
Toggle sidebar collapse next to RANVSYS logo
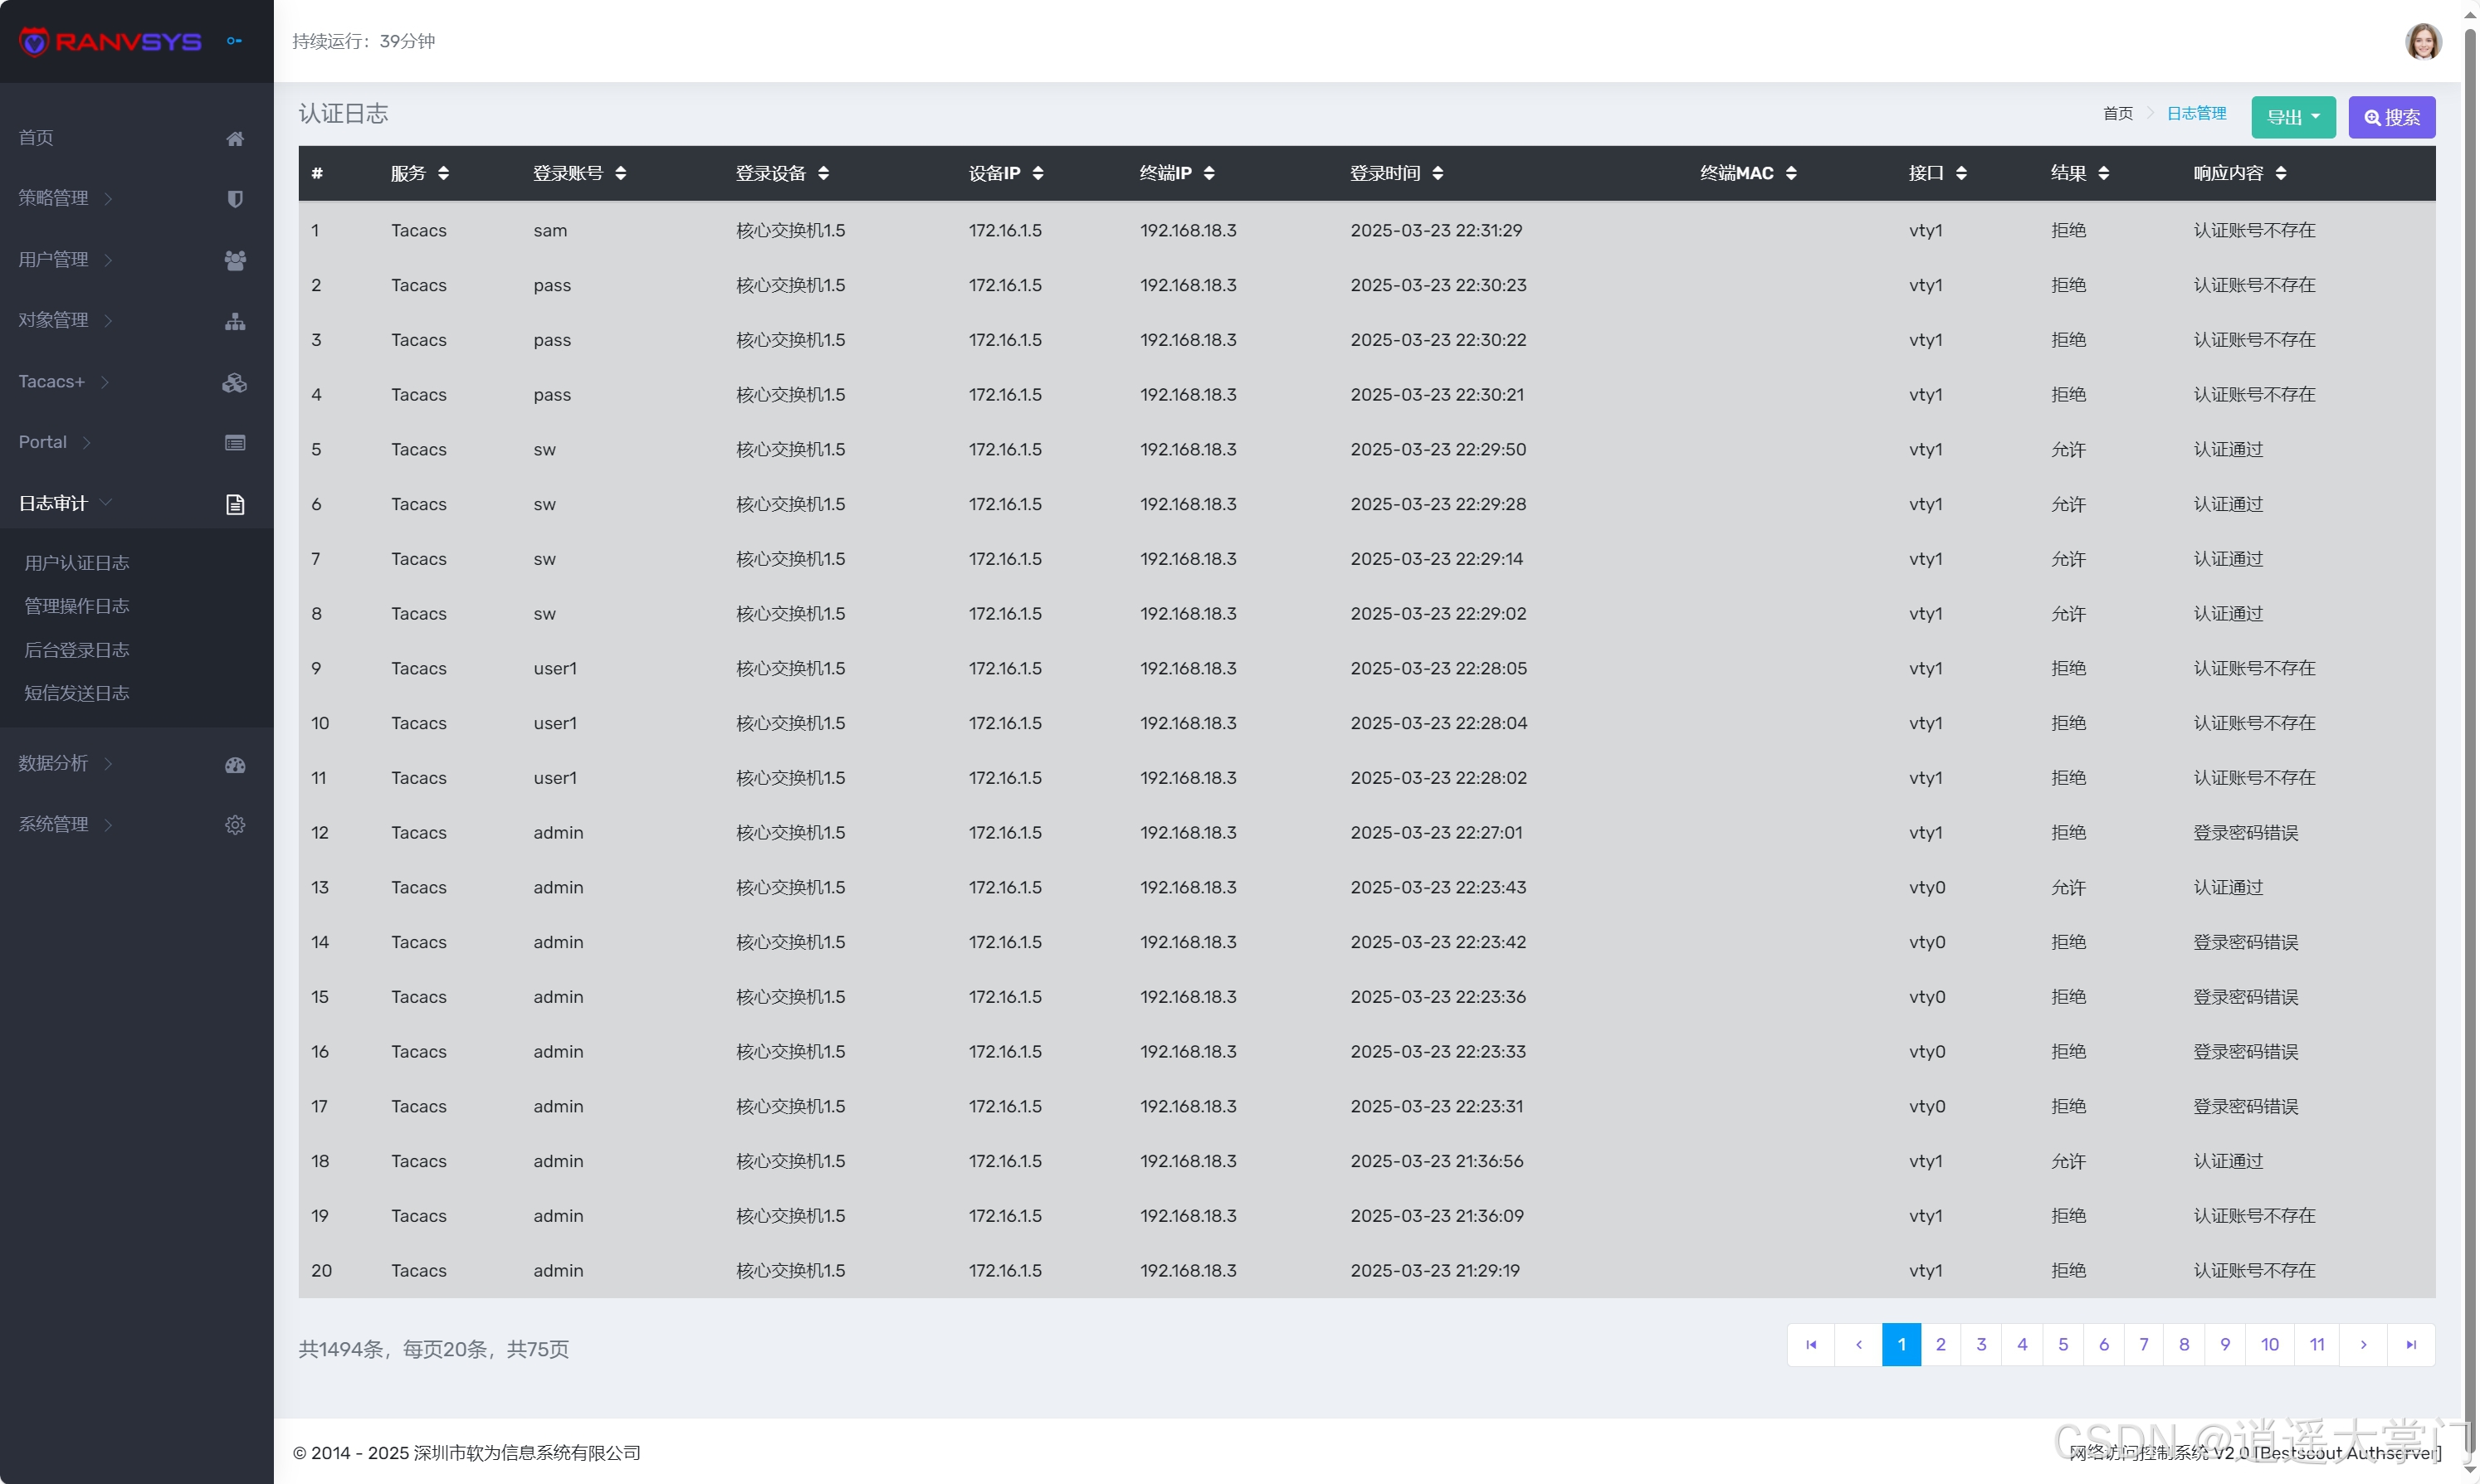(234, 41)
